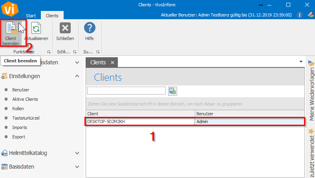Expand the Funktionen group launcher
Image resolution: width=315 pixels, height=178 pixels.
[49, 52]
